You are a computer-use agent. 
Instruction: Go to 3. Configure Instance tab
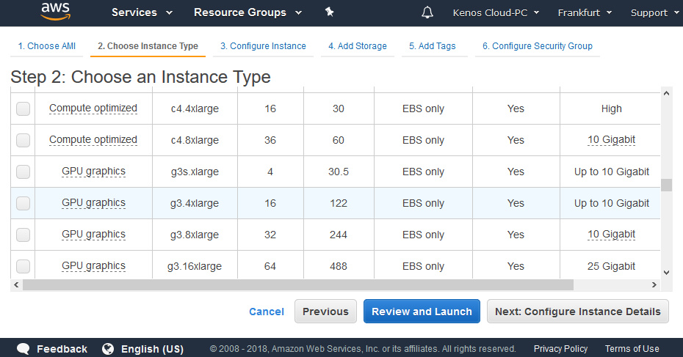[263, 46]
